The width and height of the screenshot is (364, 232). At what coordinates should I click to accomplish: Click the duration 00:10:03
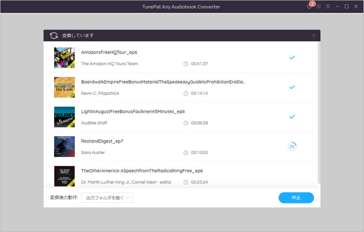click(199, 152)
